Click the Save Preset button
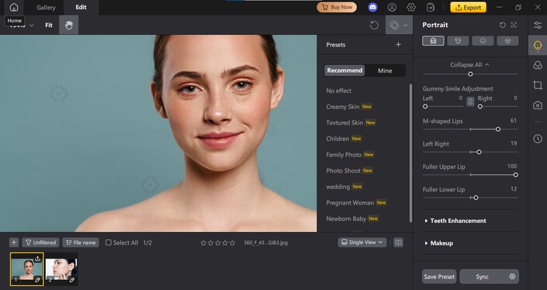The image size is (547, 290). coord(439,276)
